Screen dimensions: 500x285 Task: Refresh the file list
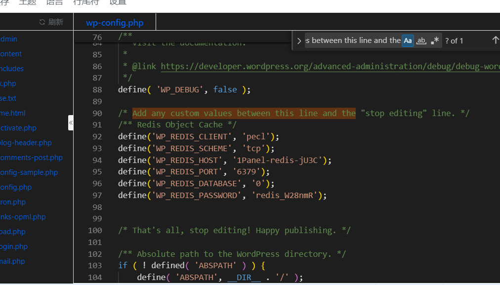pyautogui.click(x=51, y=22)
